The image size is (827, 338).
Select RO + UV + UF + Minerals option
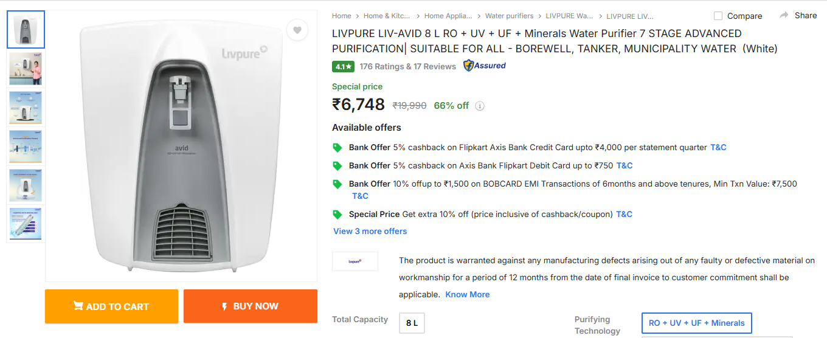(x=696, y=323)
